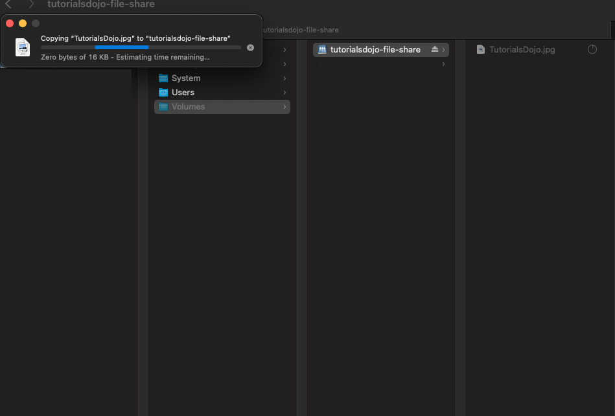Expand the System folder chevron

click(x=284, y=78)
